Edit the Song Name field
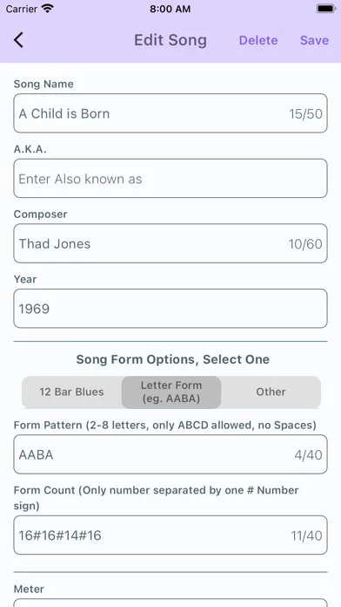The image size is (341, 607). pyautogui.click(x=170, y=113)
